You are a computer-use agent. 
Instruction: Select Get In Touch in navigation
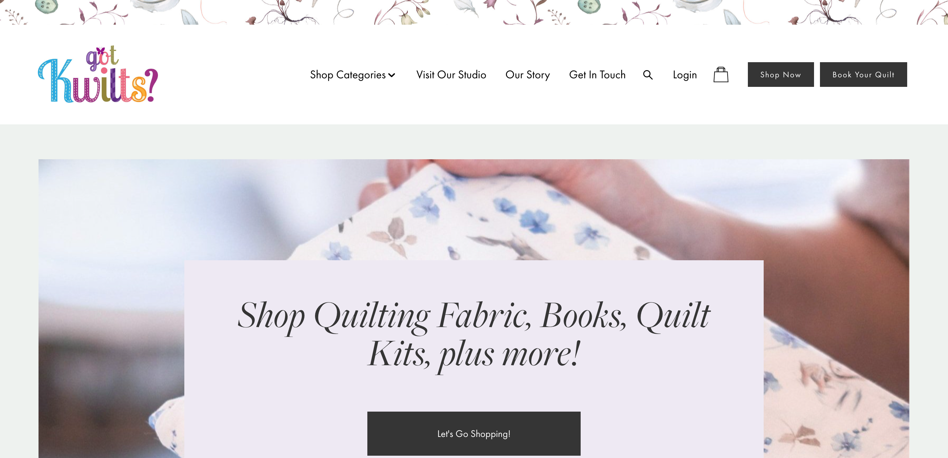tap(597, 75)
